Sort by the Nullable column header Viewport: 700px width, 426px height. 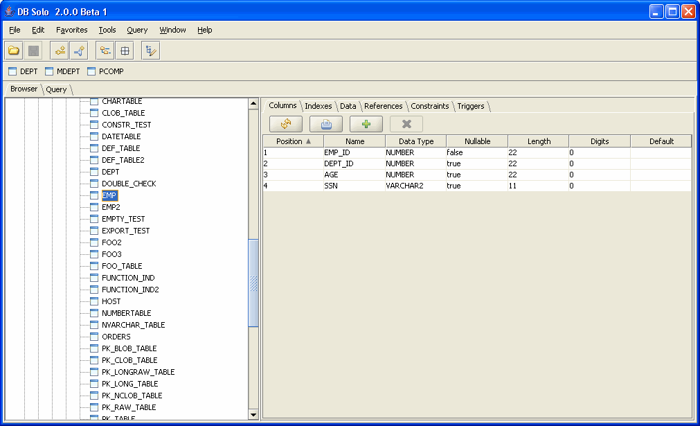point(477,141)
